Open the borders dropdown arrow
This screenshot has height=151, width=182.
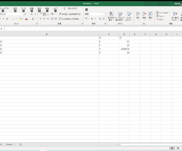pyautogui.click(x=16, y=19)
